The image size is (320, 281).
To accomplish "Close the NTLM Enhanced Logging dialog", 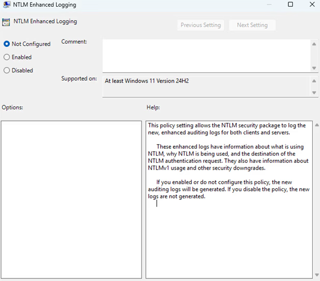I will tap(311, 5).
